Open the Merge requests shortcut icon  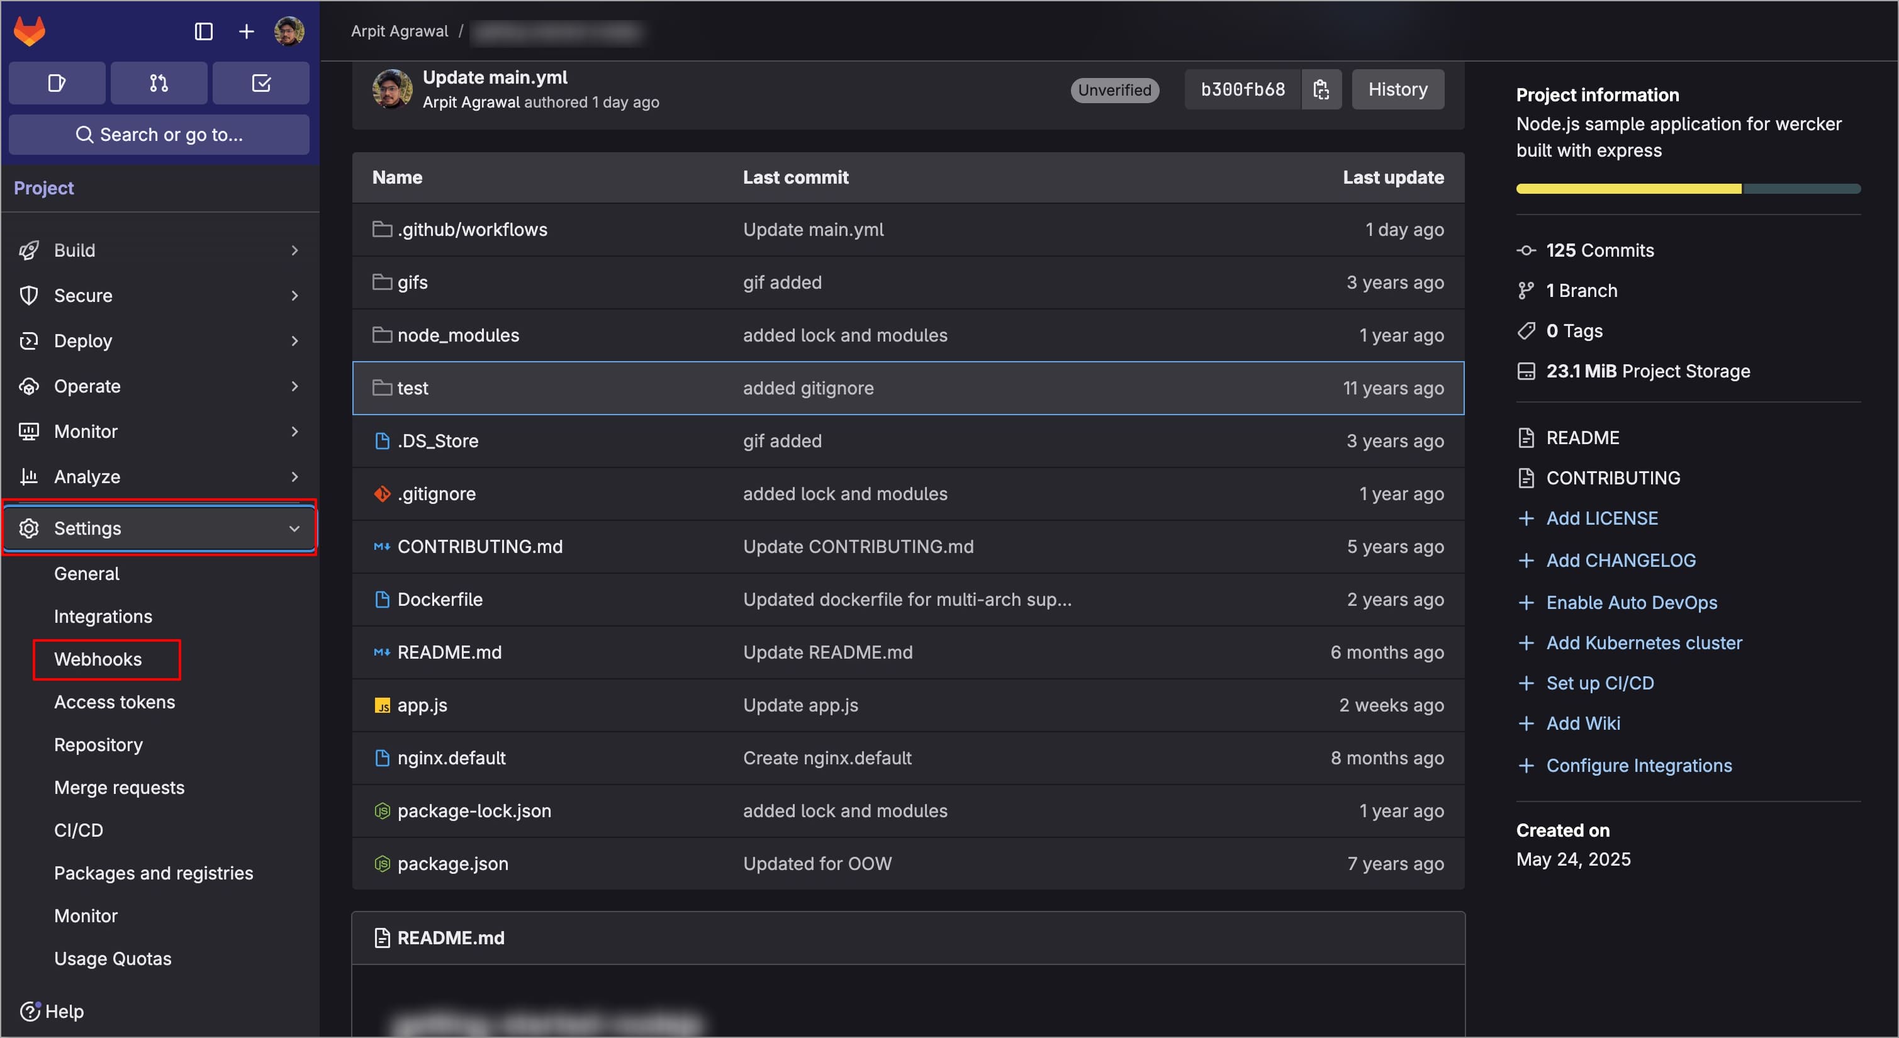click(x=159, y=83)
